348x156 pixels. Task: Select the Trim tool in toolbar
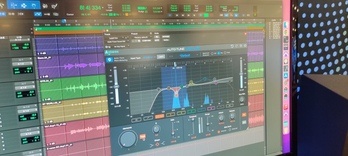(x=13, y=5)
